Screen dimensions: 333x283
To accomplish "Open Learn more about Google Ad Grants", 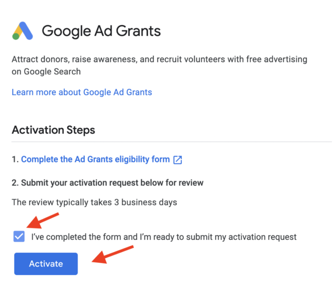I will point(82,92).
